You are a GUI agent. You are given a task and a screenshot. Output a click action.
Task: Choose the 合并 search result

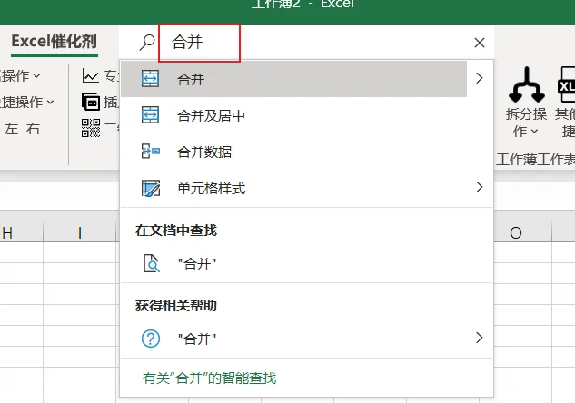[293, 79]
